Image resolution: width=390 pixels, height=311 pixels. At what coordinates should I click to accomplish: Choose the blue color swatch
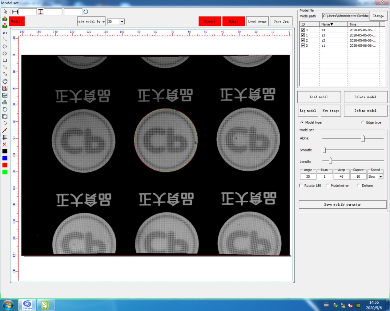pyautogui.click(x=5, y=158)
